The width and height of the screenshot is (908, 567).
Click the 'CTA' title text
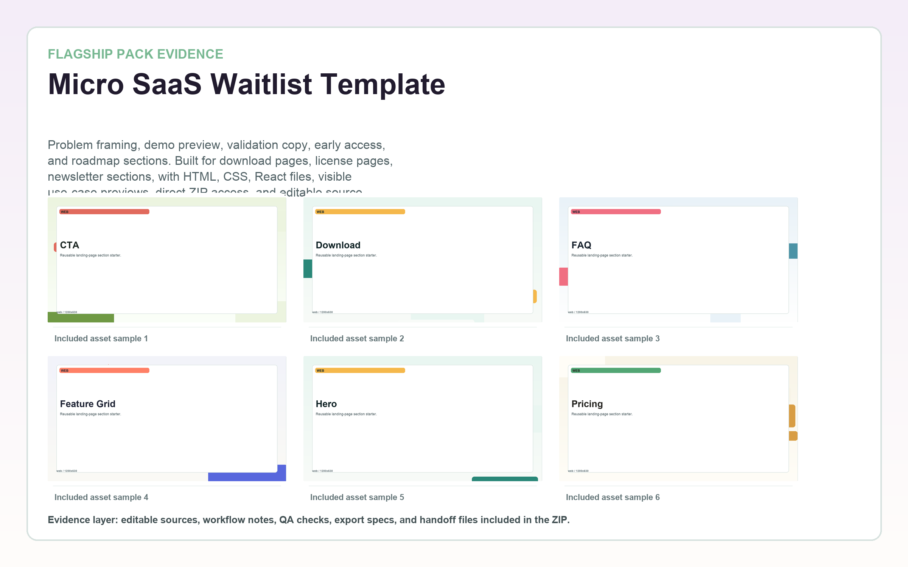tap(70, 245)
